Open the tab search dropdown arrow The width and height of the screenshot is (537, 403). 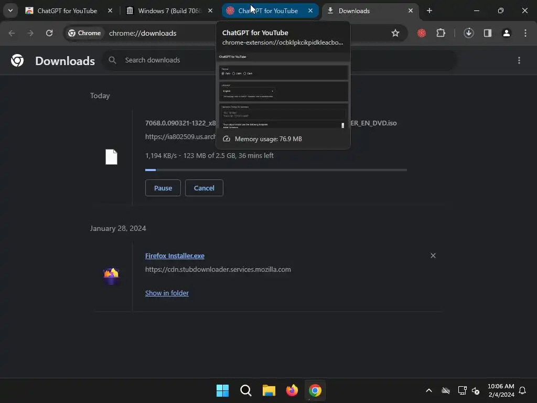(10, 10)
